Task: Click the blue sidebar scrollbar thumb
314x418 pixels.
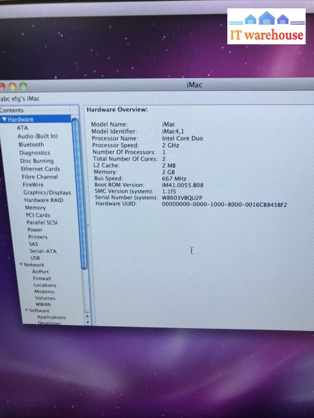Action: [84, 192]
